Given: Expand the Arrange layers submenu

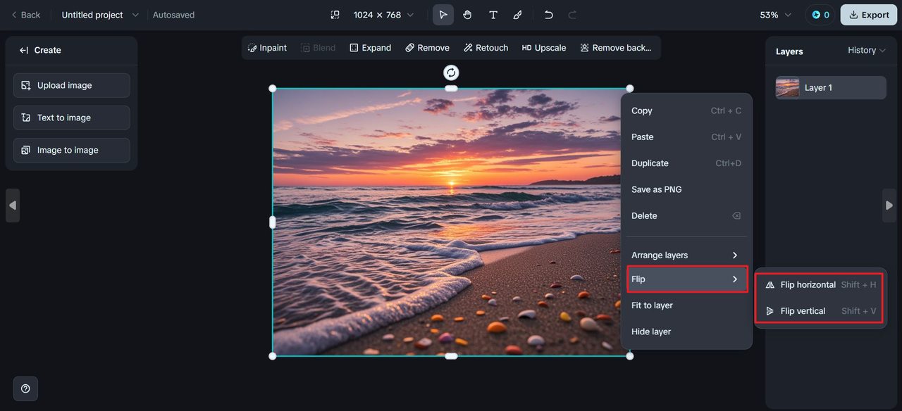Looking at the screenshot, I should (x=686, y=255).
